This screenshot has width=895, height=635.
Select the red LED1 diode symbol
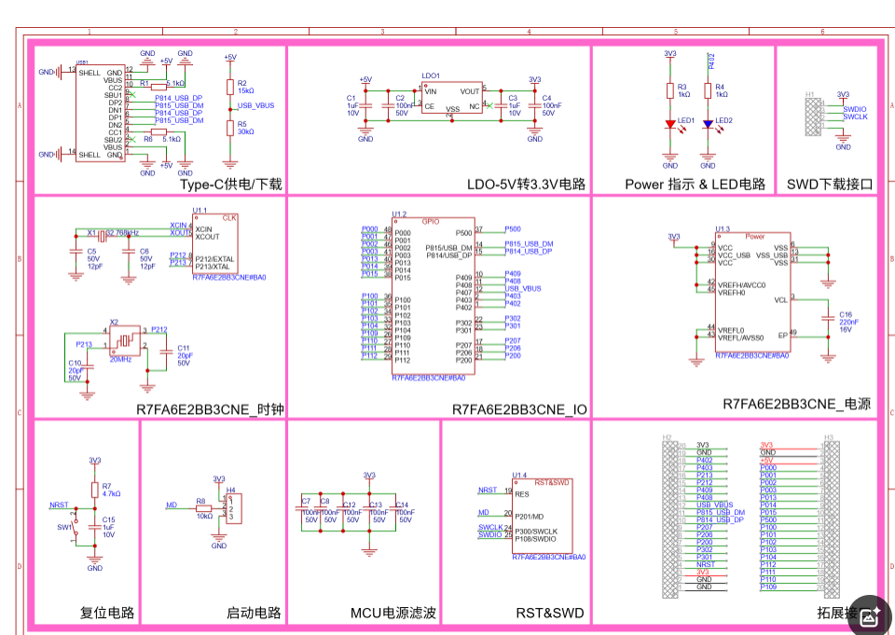670,124
